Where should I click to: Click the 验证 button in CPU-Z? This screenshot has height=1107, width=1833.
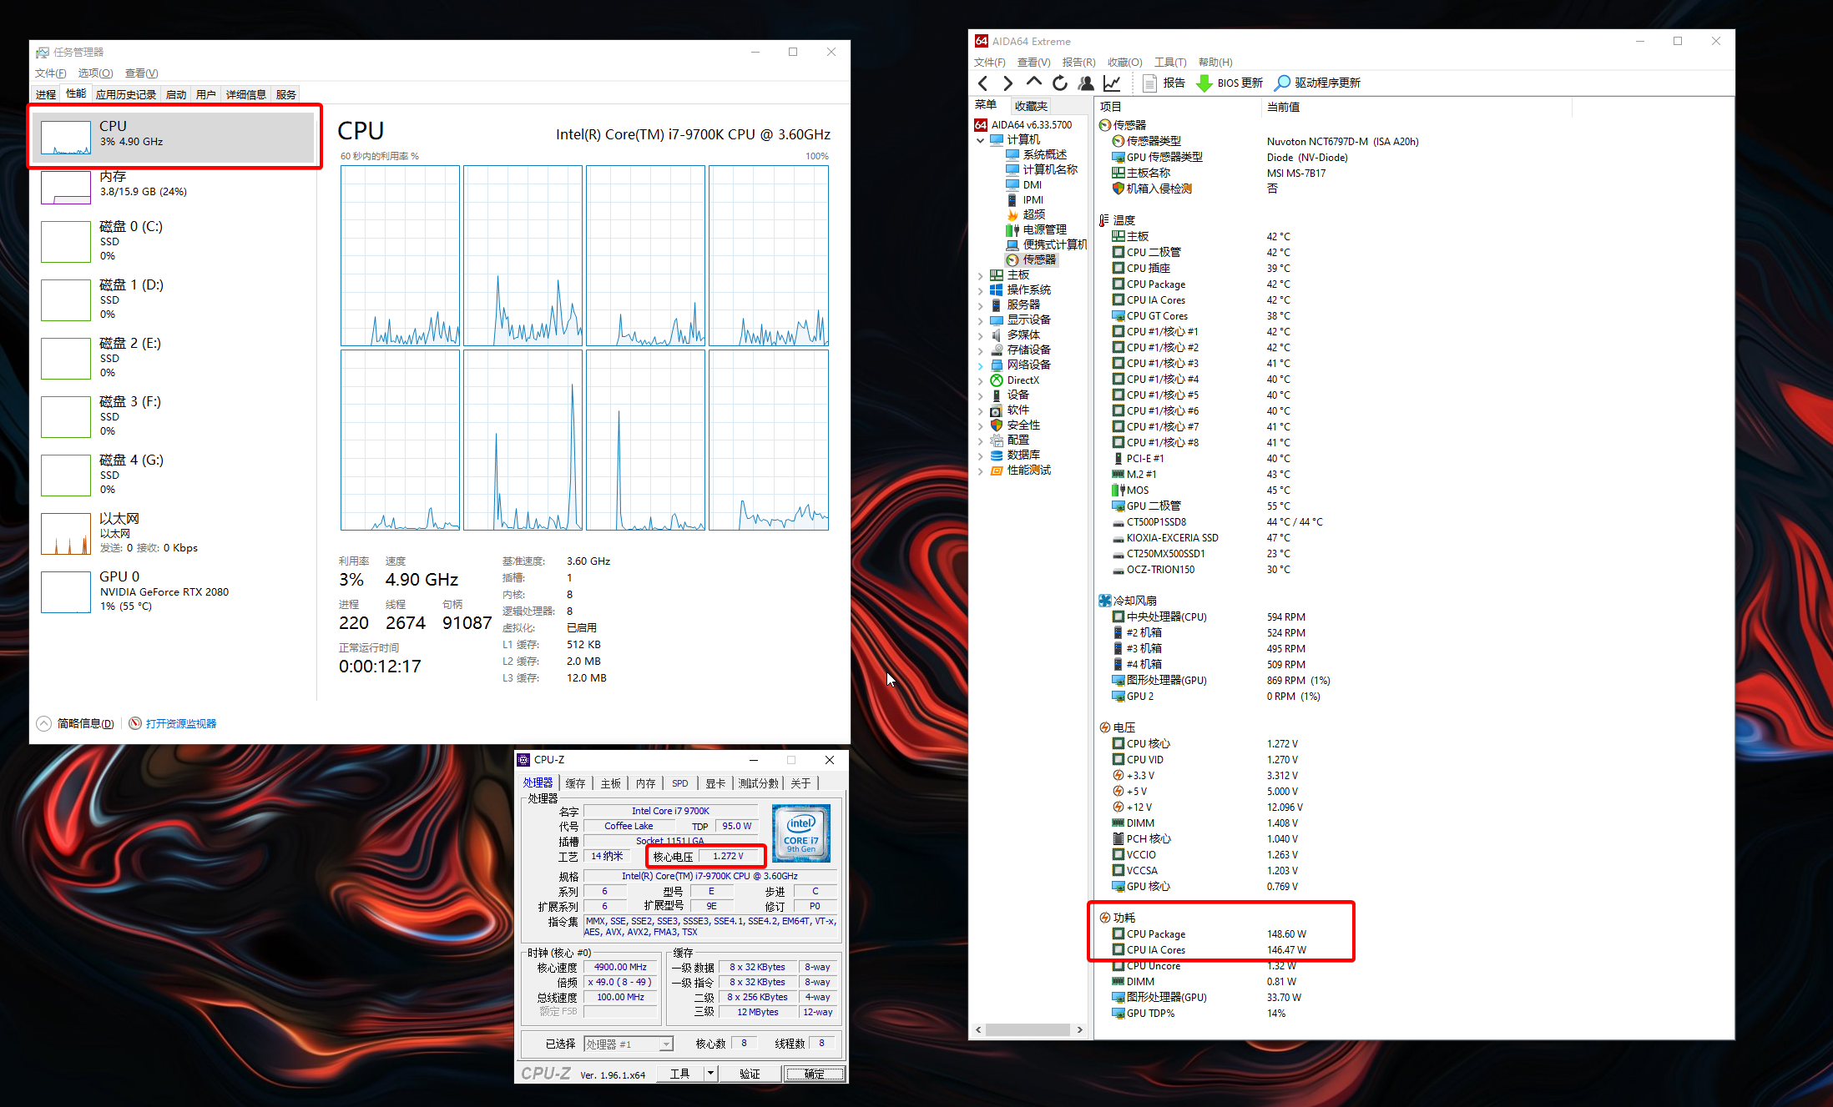pyautogui.click(x=749, y=1074)
